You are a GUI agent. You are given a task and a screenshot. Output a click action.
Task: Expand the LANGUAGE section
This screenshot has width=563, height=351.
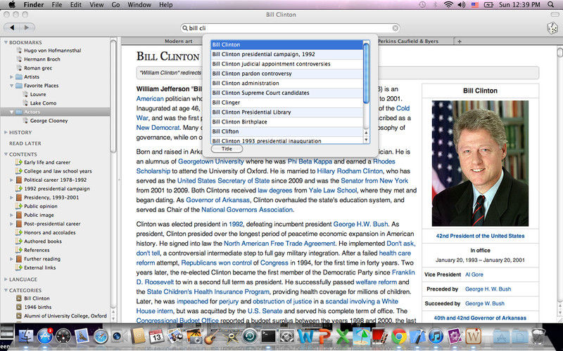tap(6, 279)
